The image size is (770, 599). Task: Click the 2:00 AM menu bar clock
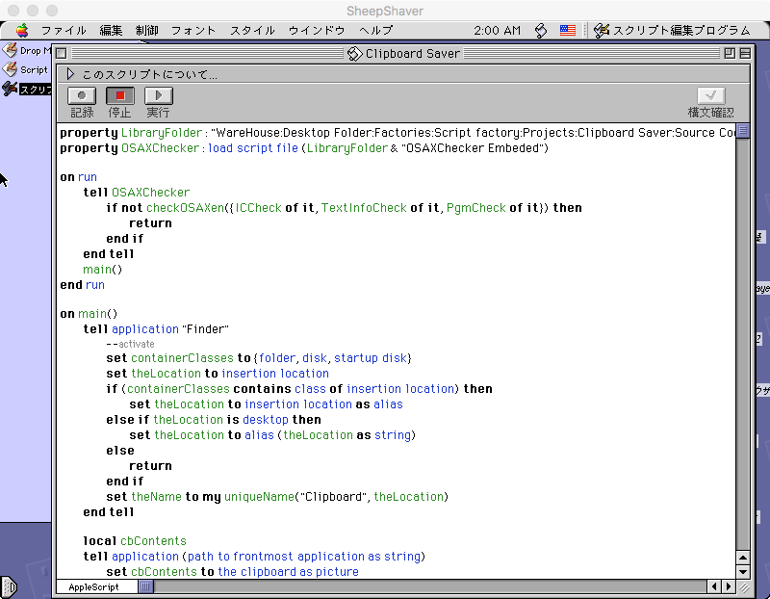click(497, 31)
